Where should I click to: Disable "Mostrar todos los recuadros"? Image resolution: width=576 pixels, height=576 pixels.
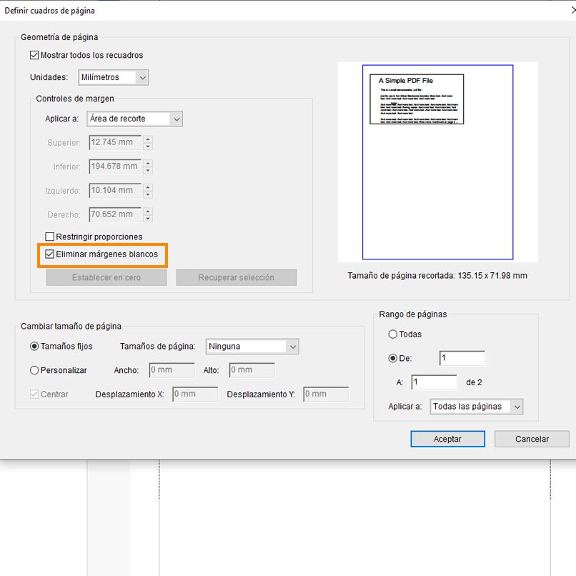click(33, 55)
